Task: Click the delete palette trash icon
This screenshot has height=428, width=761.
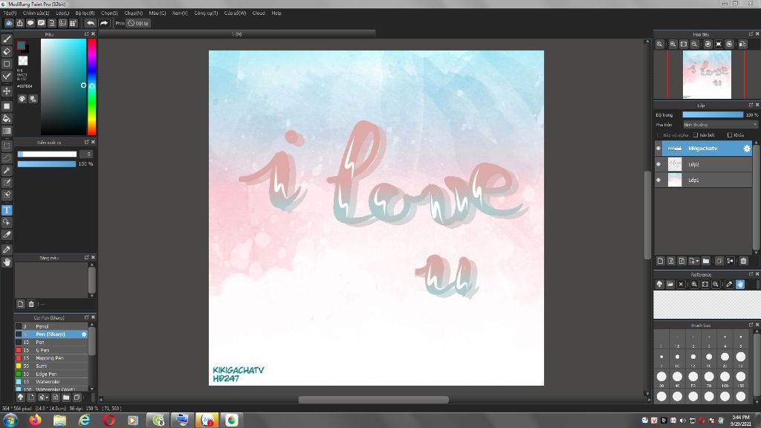Action: (x=31, y=304)
